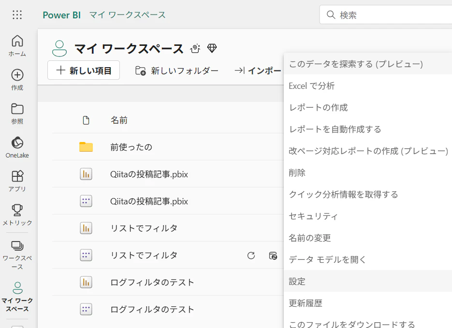Viewport: 452px width, 328px height.
Task: Click report icon of リストでフィルタ
Action: 86,228
